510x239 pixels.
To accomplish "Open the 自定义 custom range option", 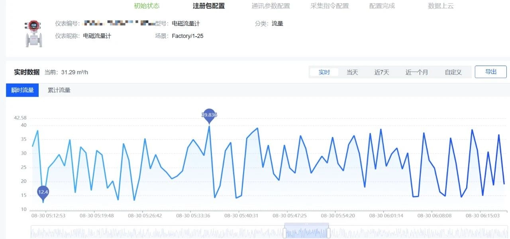I will coord(453,72).
